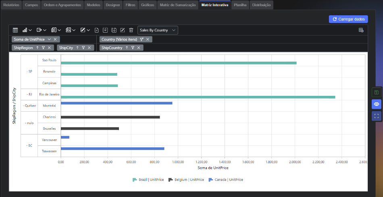
Task: Switch to the Planilha tab
Action: click(240, 5)
